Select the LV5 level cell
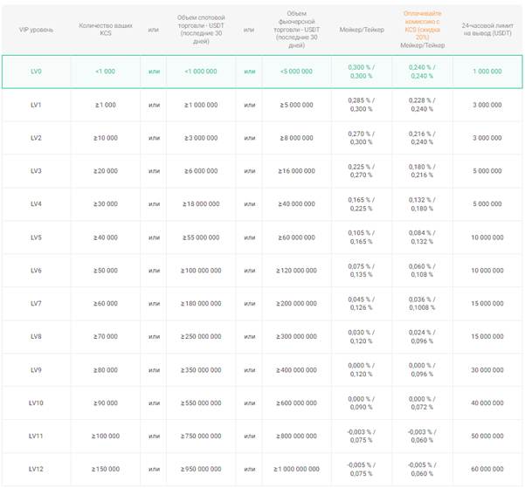The image size is (525, 488). (36, 237)
